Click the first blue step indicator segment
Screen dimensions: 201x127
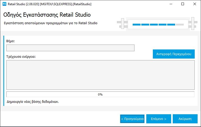coord(137,24)
